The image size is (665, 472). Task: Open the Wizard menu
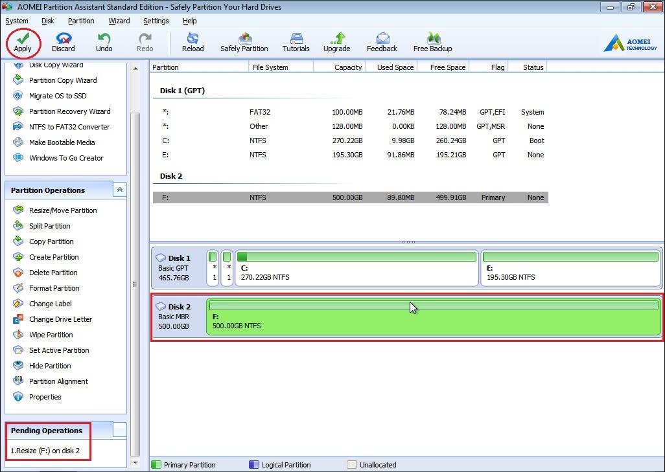(119, 21)
